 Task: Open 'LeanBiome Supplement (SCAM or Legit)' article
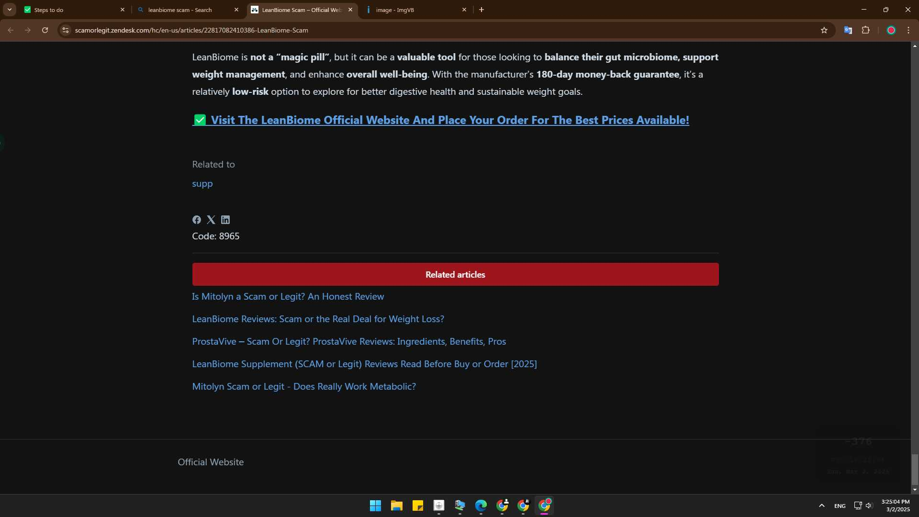(x=365, y=364)
